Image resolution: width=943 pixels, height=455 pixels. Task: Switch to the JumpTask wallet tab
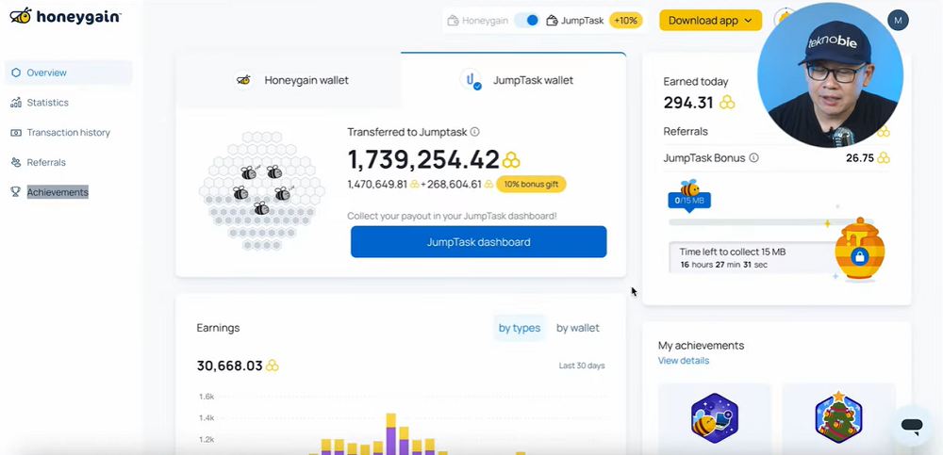pyautogui.click(x=514, y=80)
